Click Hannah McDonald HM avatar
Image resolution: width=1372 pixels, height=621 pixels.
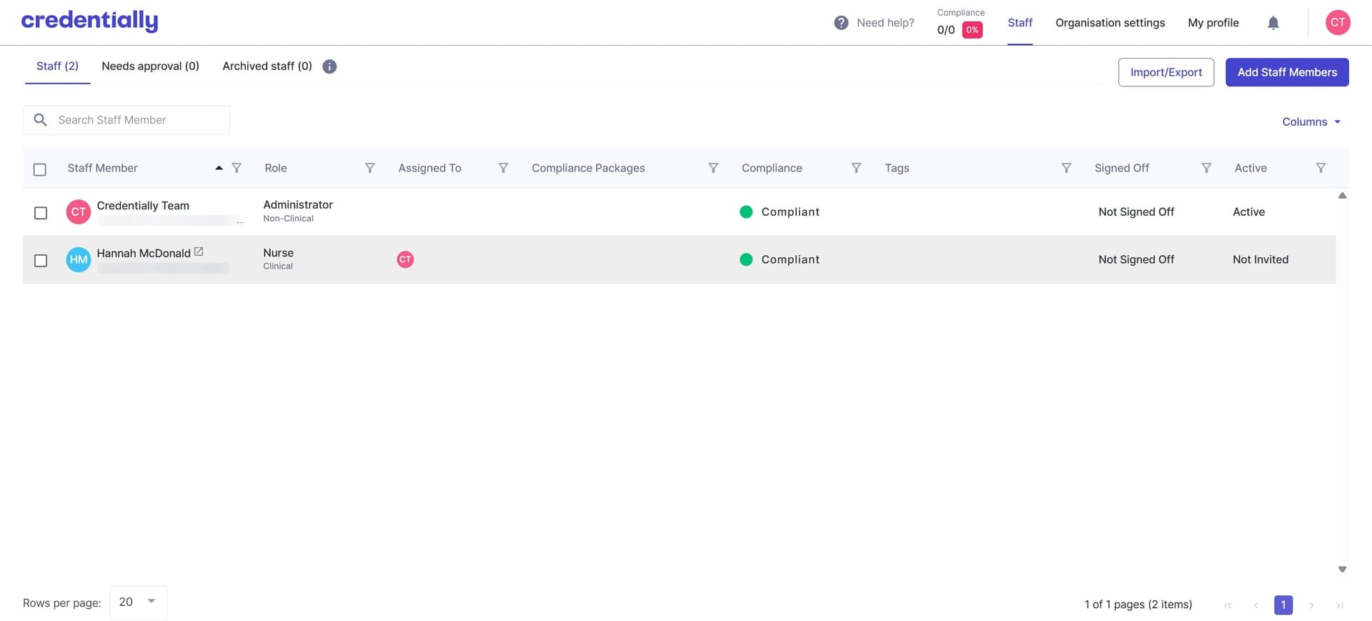79,260
